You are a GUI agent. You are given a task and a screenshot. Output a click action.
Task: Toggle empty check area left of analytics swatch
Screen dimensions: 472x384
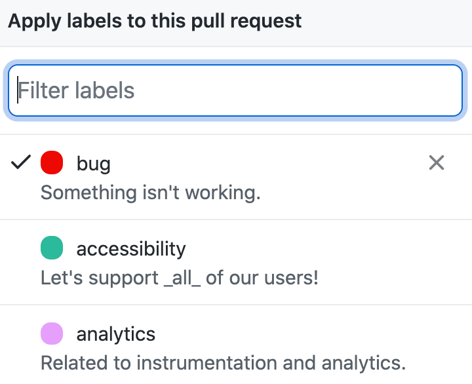(x=22, y=334)
